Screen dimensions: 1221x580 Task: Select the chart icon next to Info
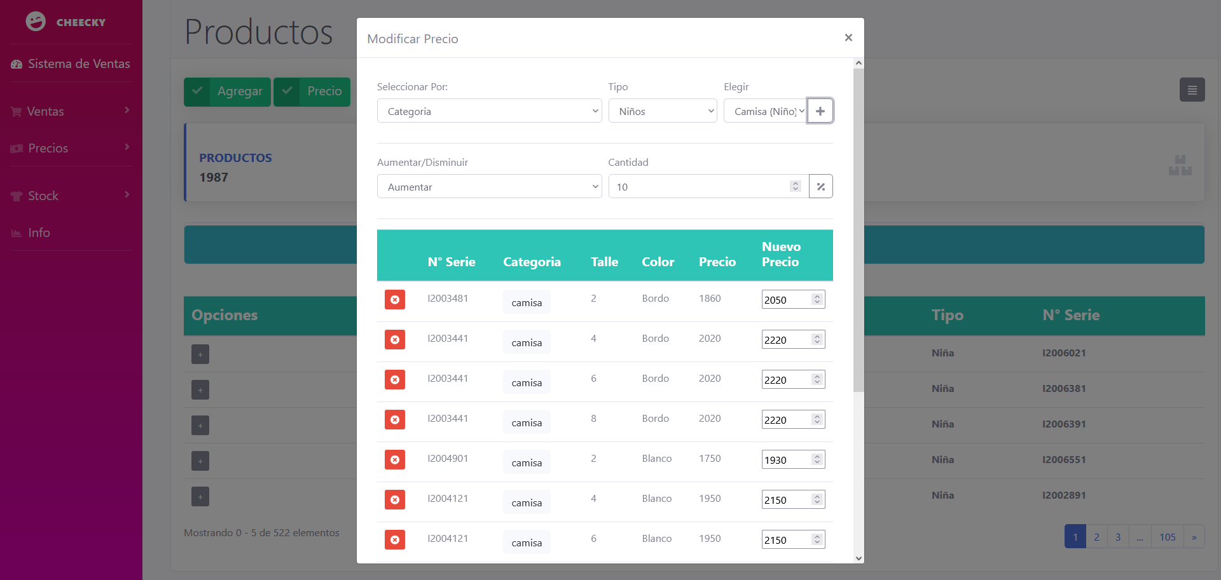[x=16, y=233]
